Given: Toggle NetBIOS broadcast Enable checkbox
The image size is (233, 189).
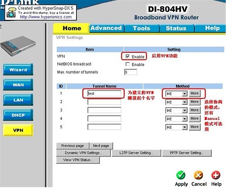Looking at the screenshot, I should 128,64.
